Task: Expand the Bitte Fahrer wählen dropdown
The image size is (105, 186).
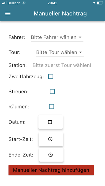Action: tap(57, 37)
